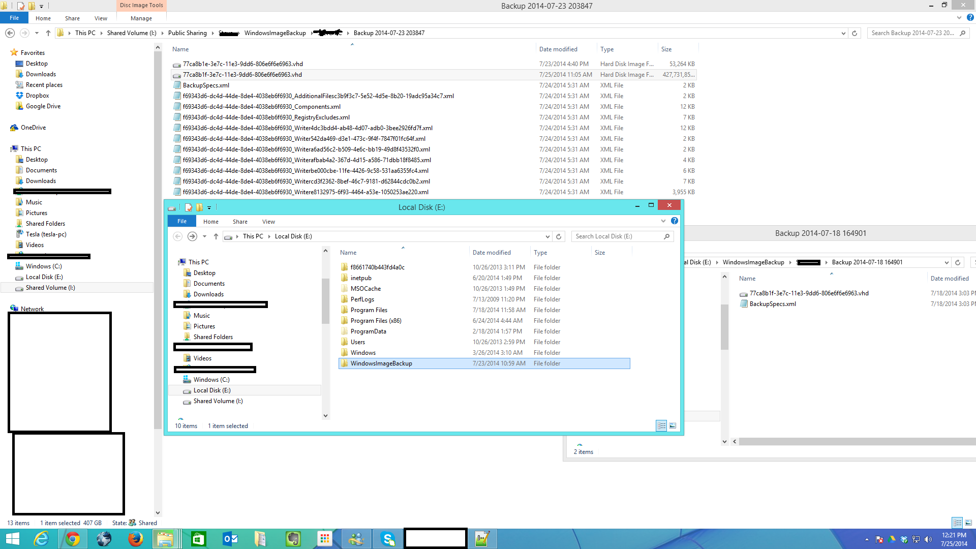Viewport: 976px width, 549px height.
Task: Go back using the navigation back arrow
Action: [177, 236]
